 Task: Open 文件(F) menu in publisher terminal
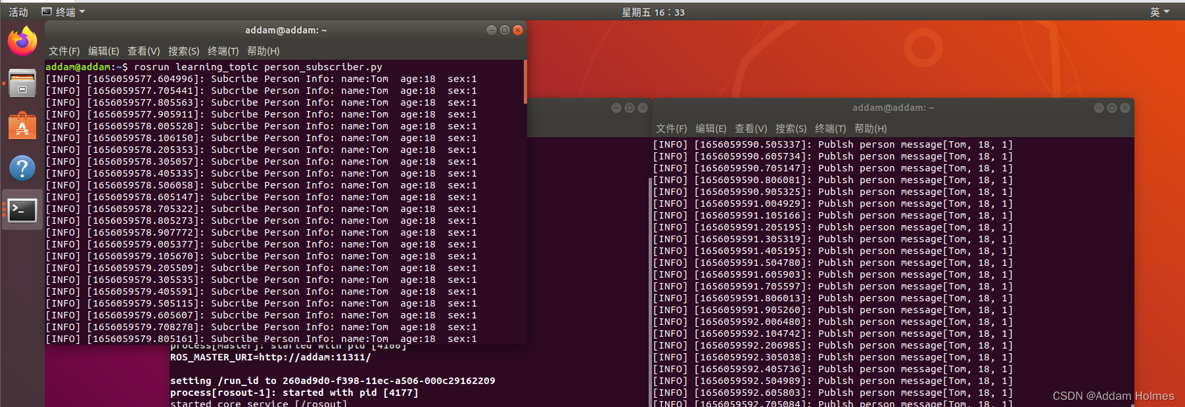click(x=672, y=129)
